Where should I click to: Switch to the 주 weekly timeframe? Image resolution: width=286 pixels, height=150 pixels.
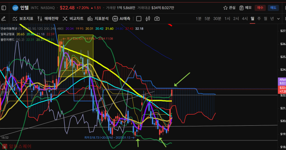259,18
